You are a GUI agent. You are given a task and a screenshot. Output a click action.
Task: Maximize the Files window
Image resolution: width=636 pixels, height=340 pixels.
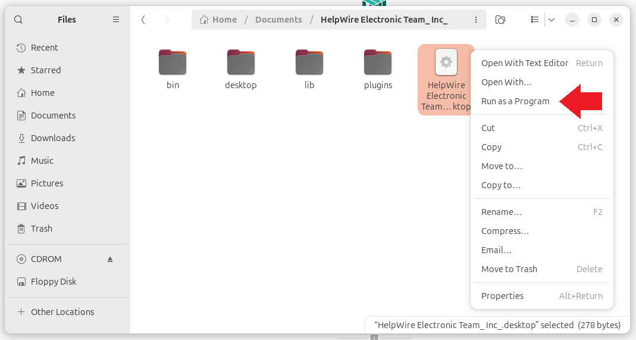[594, 20]
